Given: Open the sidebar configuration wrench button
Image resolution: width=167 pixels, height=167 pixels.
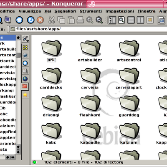Looking at the screenshot, I should click(x=25, y=39).
